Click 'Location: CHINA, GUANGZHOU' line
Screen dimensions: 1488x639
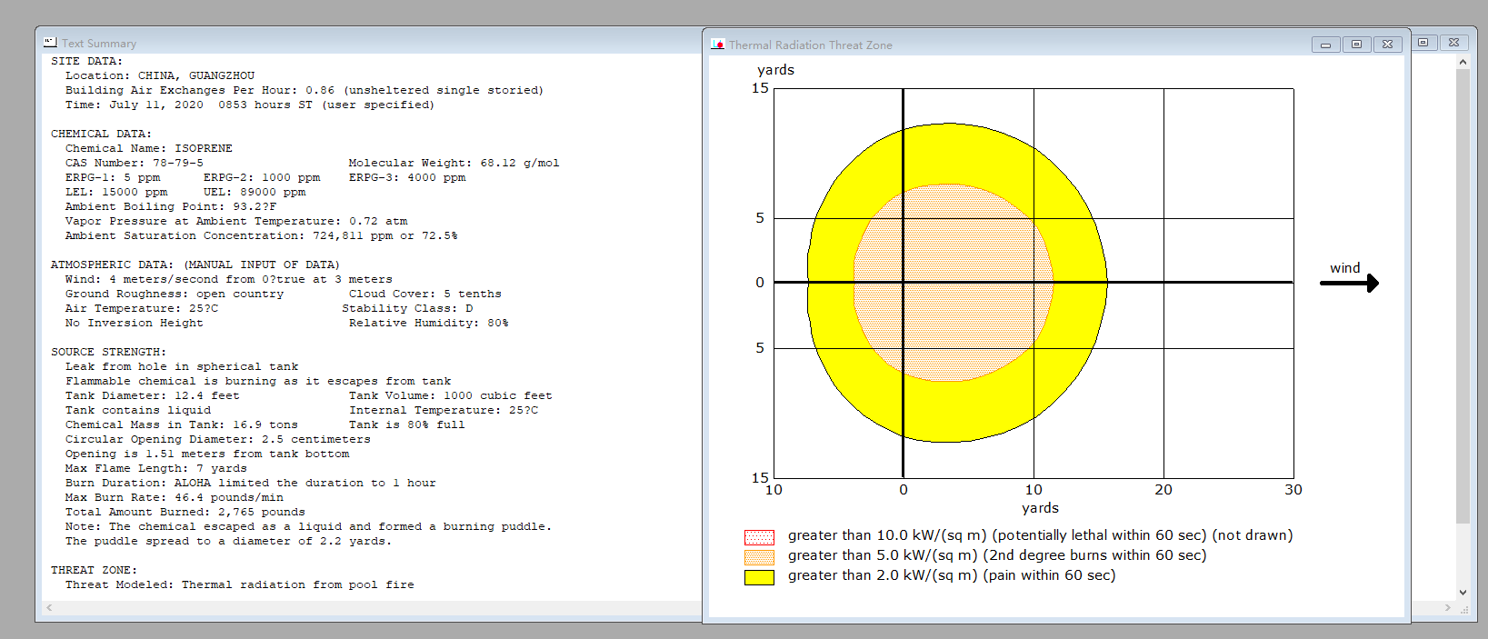160,75
